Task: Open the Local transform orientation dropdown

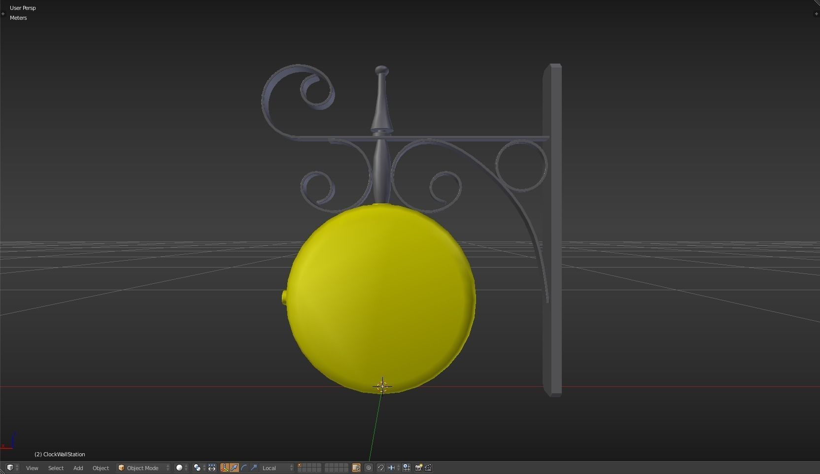Action: click(x=277, y=468)
